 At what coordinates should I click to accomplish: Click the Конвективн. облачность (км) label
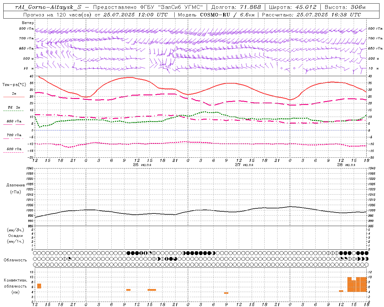tap(15, 286)
